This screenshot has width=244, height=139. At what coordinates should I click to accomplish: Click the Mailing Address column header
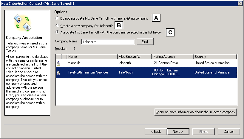point(172,57)
